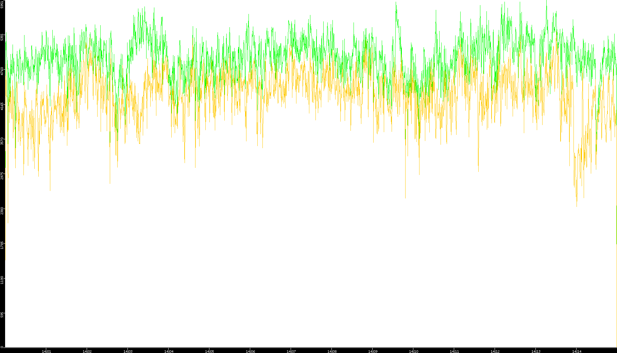Click the 14:14 time axis label
617x353 pixels.
click(x=577, y=351)
